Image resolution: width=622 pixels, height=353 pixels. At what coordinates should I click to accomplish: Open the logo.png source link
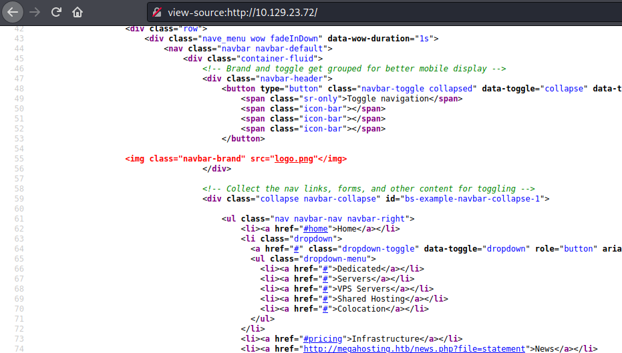tap(294, 159)
